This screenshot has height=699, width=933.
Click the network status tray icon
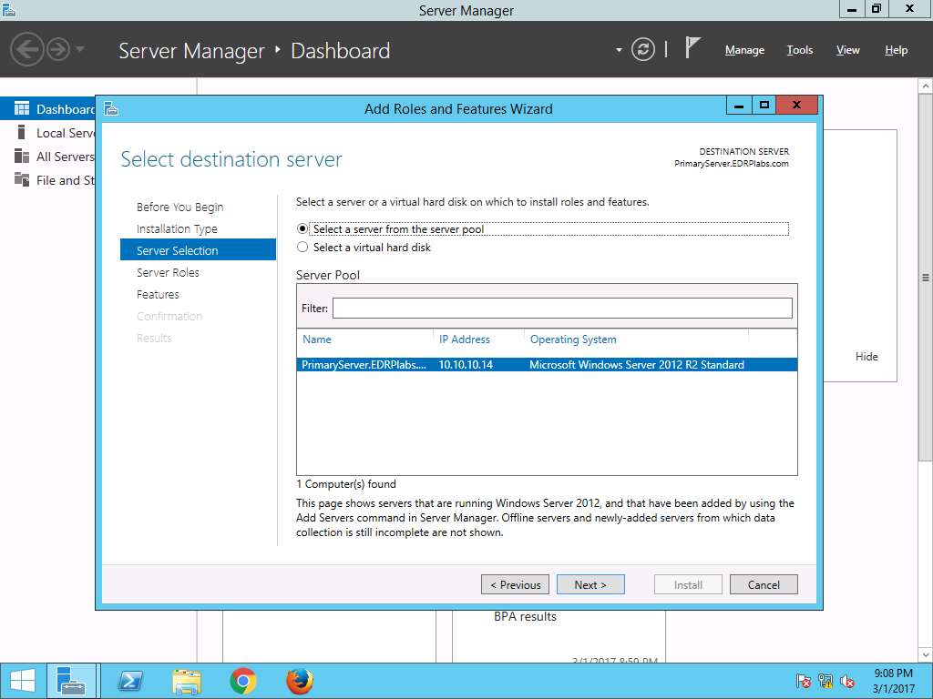click(x=825, y=681)
